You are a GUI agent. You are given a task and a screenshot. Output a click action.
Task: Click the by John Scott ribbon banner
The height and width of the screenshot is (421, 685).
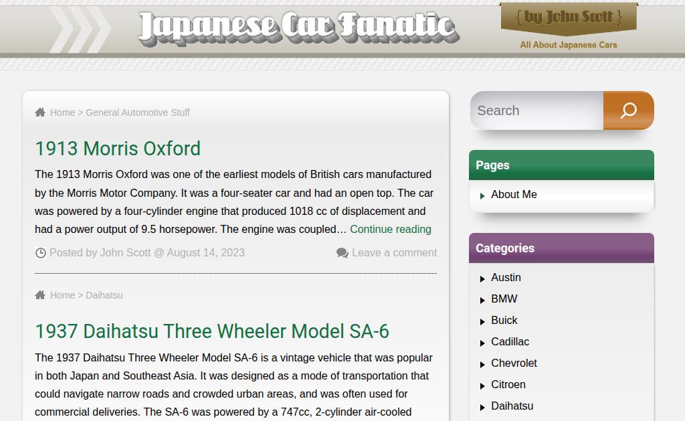pyautogui.click(x=569, y=18)
